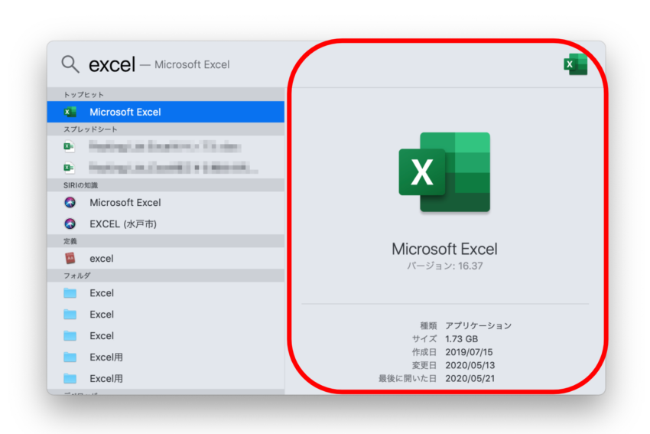Click the large Excel app icon in preview
The height and width of the screenshot is (434, 650).
(x=444, y=173)
